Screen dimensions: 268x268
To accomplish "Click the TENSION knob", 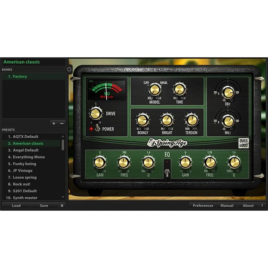I will pos(191,120).
